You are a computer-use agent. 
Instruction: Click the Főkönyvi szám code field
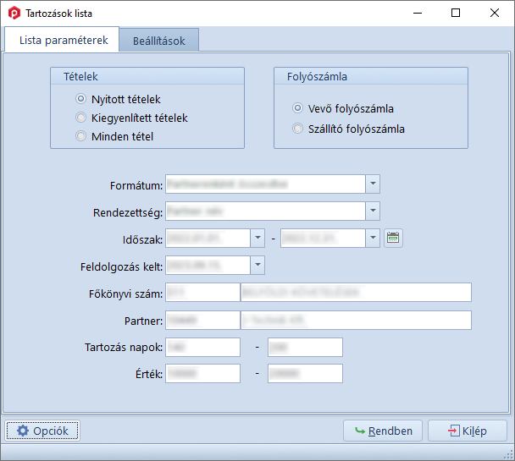click(x=202, y=293)
